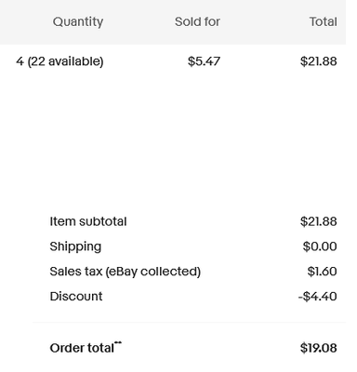Click the $5.47 sold for price
Image resolution: width=357 pixels, height=372 pixels.
pyautogui.click(x=204, y=61)
